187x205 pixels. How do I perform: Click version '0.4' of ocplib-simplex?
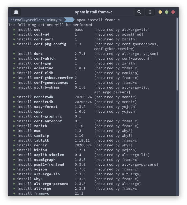(x=78, y=155)
